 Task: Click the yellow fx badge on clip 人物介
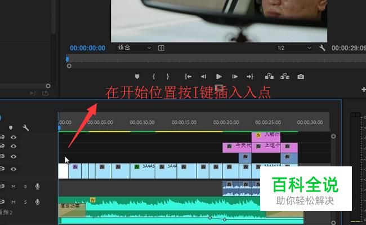click(x=258, y=135)
